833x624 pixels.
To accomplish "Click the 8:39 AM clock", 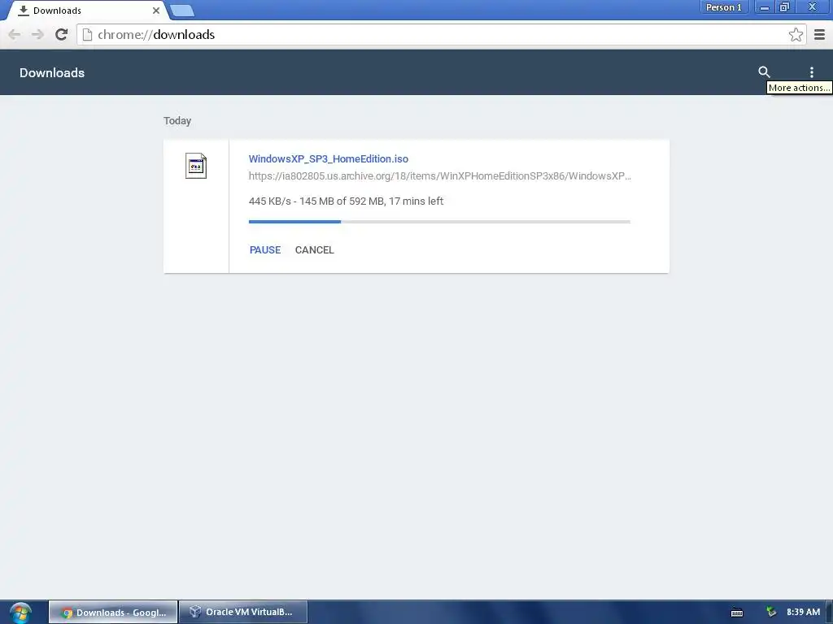I will point(803,612).
